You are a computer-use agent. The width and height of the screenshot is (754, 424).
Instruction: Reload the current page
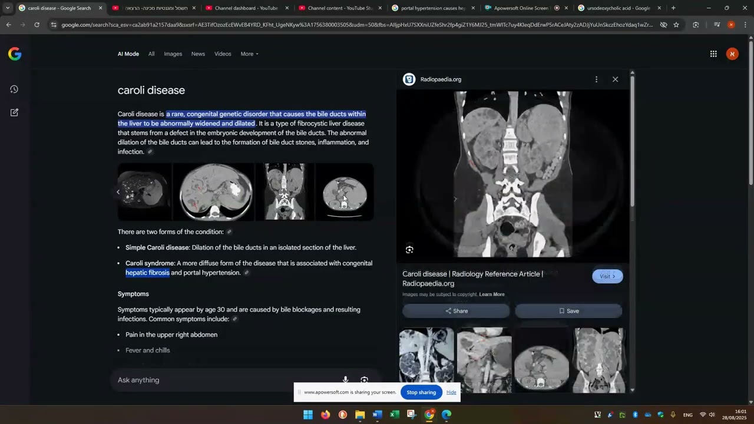coord(37,25)
